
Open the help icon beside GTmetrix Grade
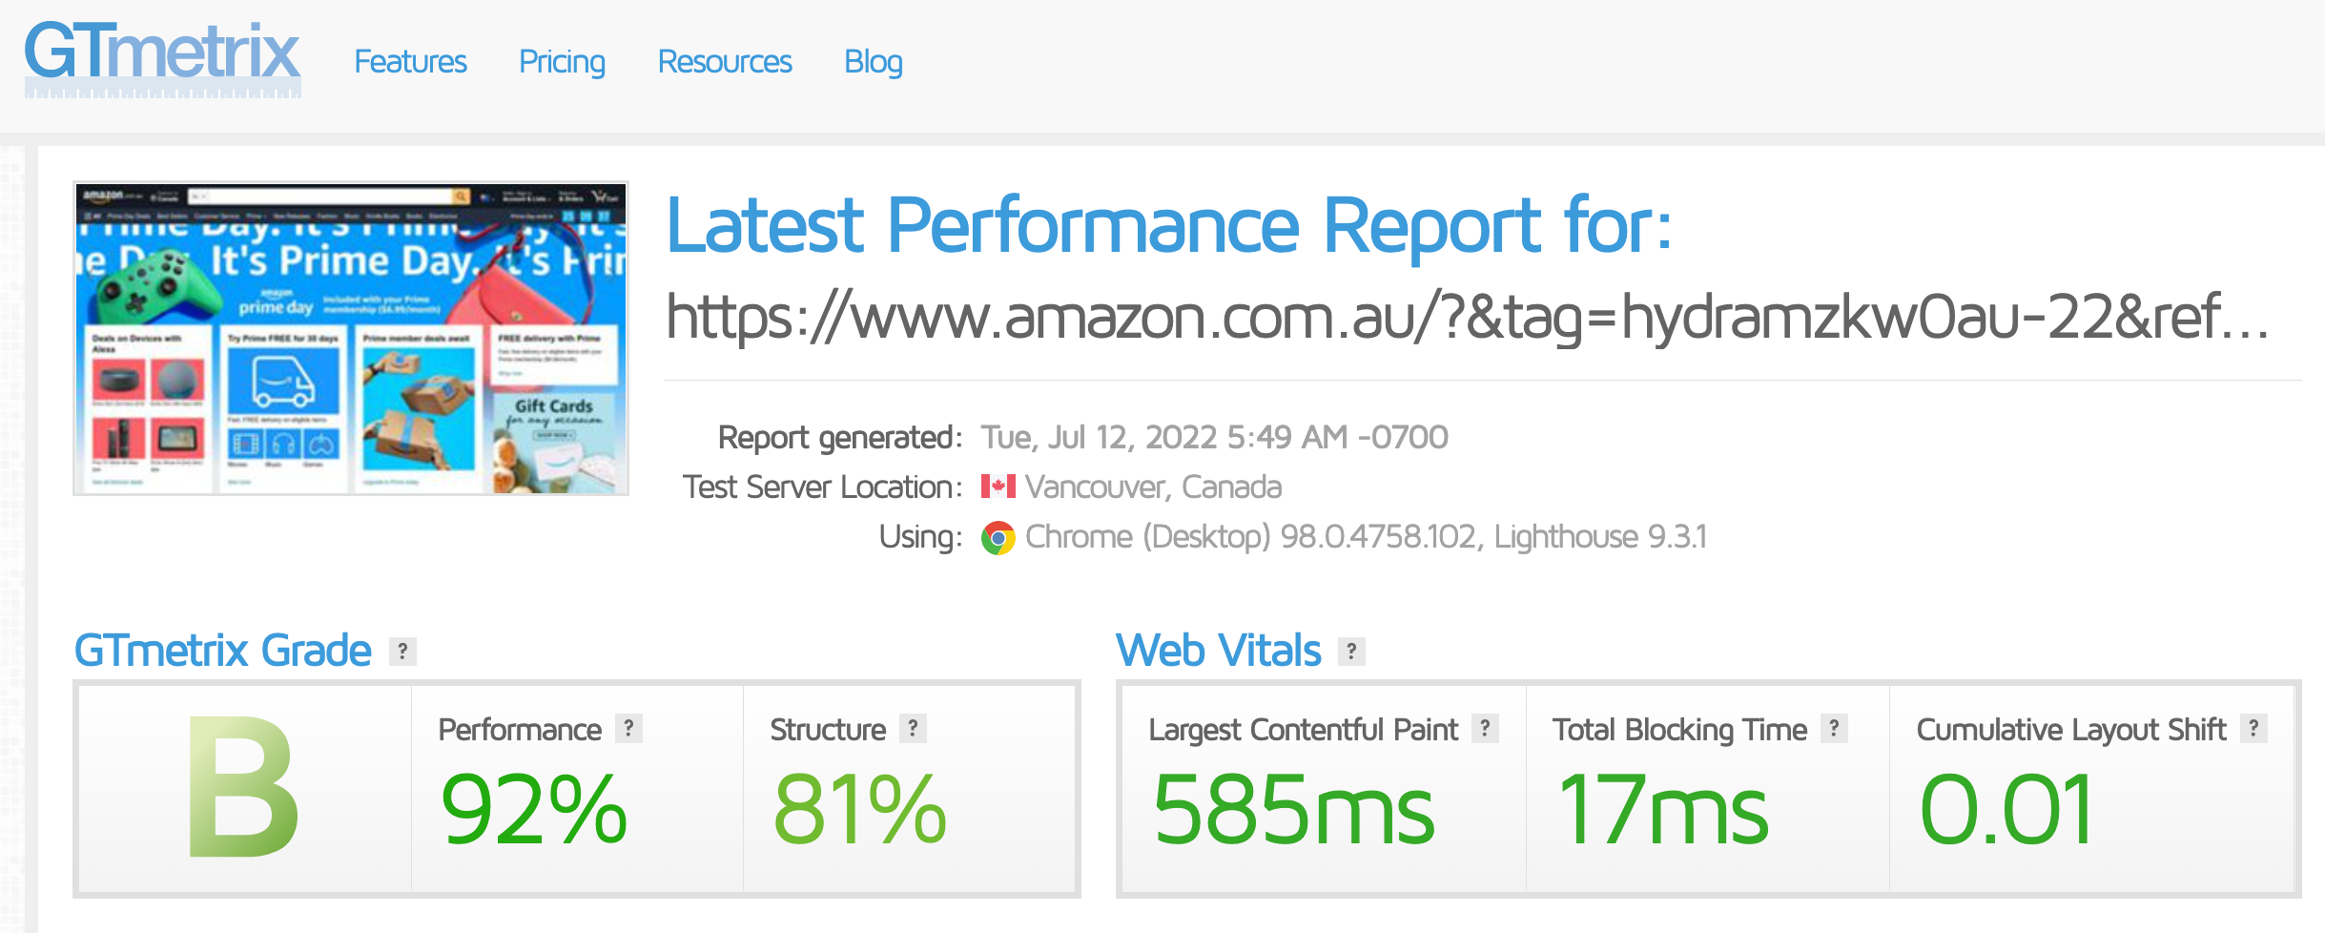click(x=402, y=652)
